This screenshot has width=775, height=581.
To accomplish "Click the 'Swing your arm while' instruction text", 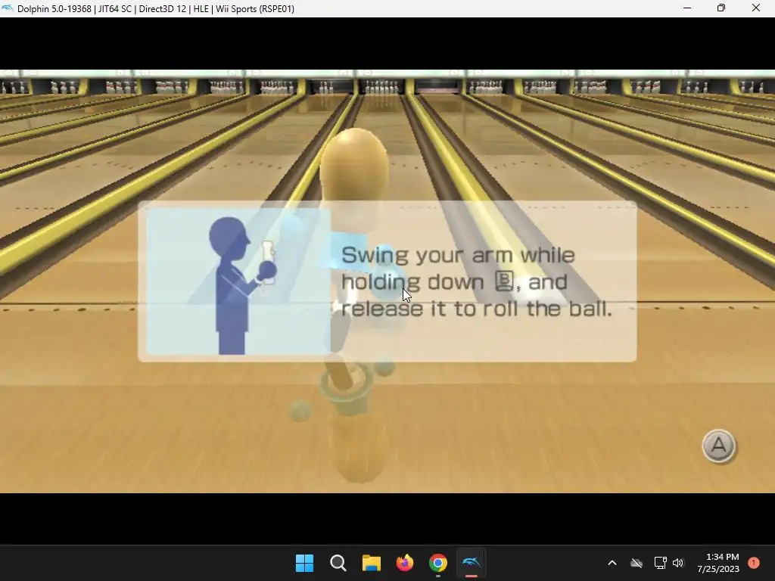I will (x=458, y=256).
